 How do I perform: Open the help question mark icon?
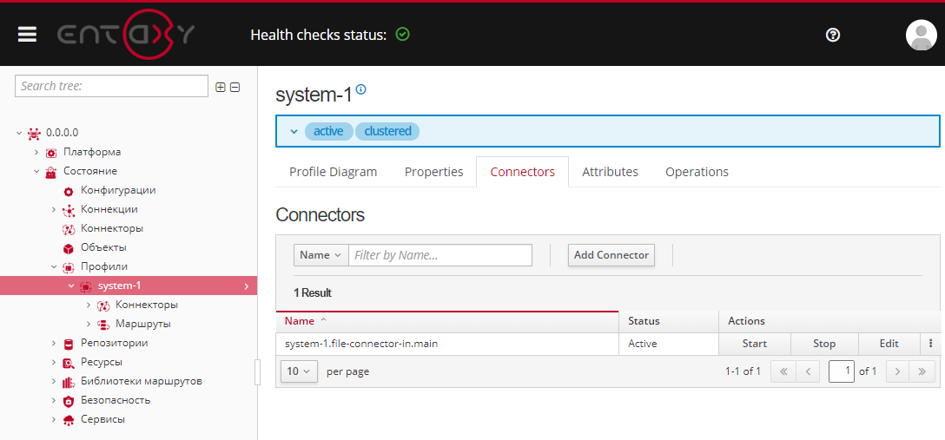coord(833,35)
